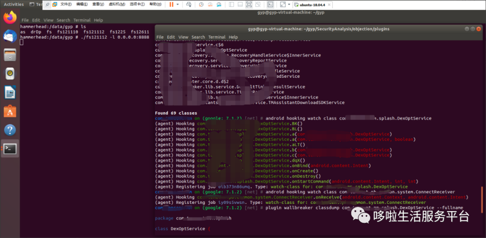Open Edit menu in front plugins terminal
Viewport: 486px width, 238px height.
171,37
